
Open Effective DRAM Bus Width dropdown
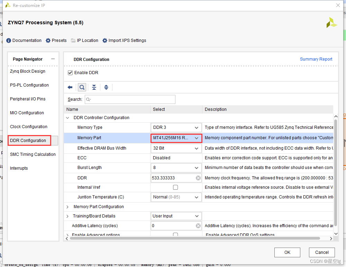point(176,149)
